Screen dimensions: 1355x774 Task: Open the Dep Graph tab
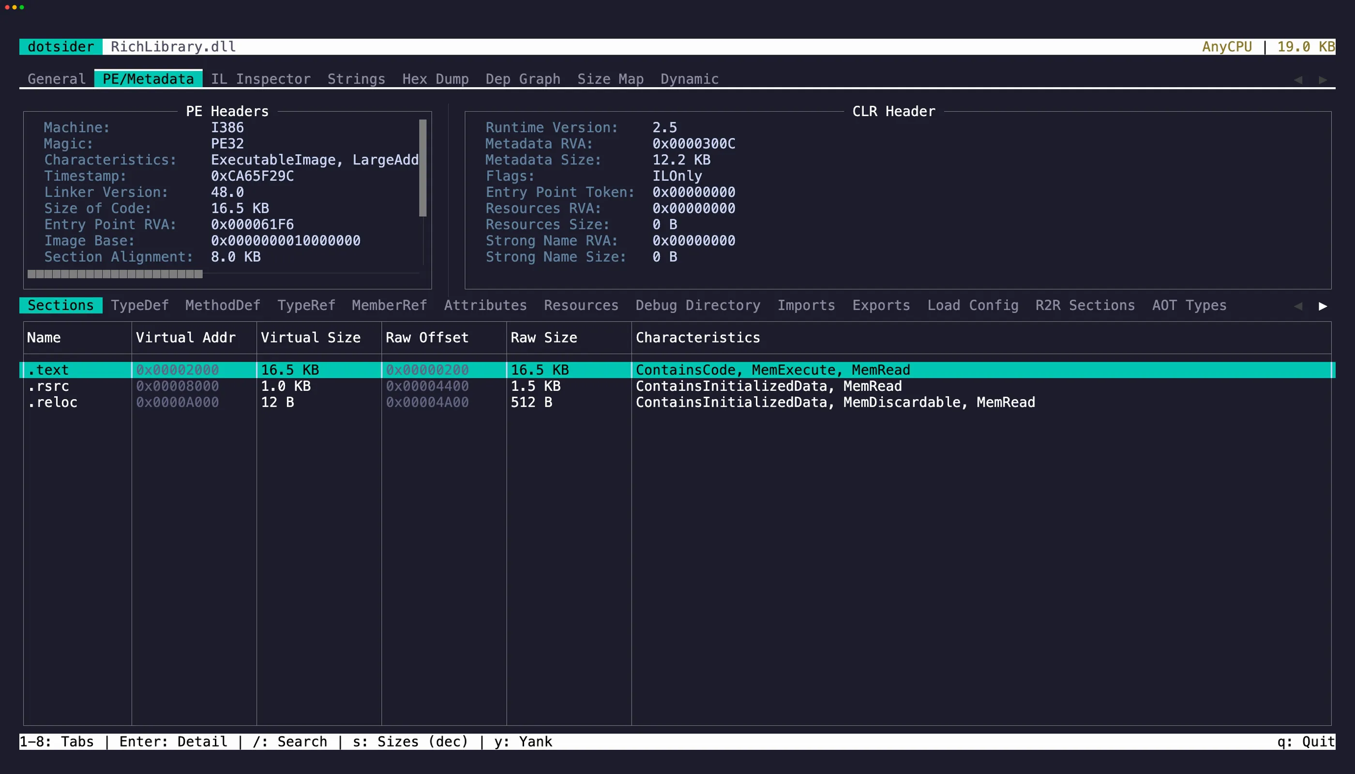tap(523, 79)
